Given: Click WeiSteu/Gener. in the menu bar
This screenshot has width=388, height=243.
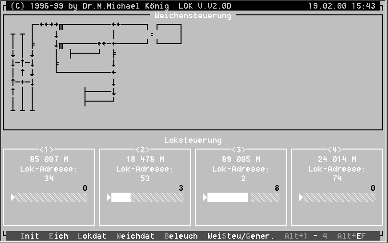Looking at the screenshot, I should click(241, 236).
